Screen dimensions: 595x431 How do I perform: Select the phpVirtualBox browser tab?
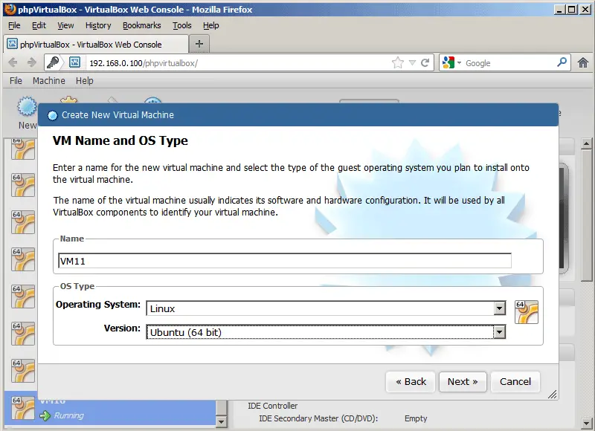point(96,44)
